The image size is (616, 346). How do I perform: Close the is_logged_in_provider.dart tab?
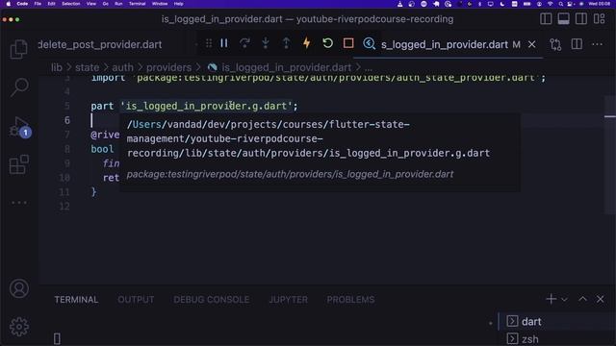coord(532,44)
